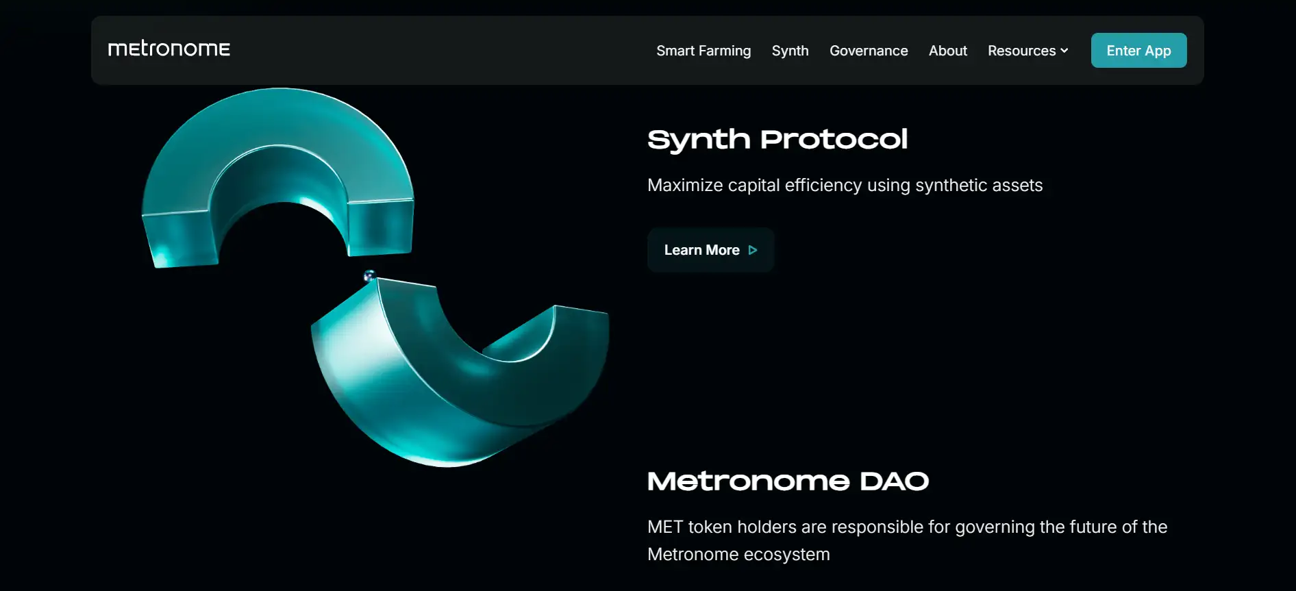
Task: Navigate to Governance
Action: click(x=868, y=51)
